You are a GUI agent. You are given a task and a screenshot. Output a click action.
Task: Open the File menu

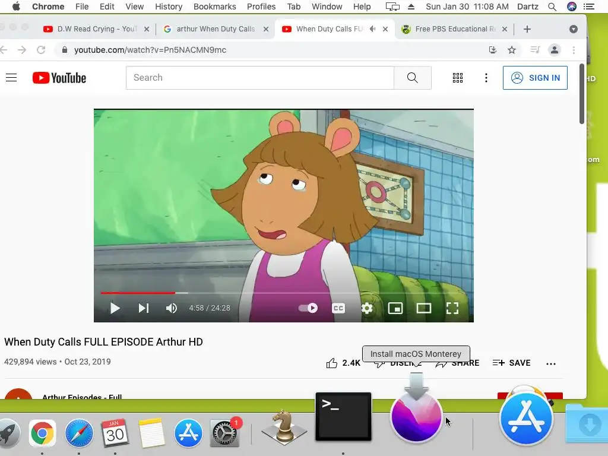tap(82, 7)
